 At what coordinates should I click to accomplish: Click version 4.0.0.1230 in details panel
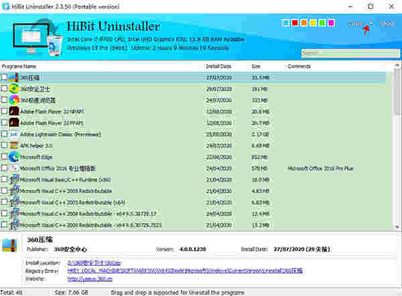pyautogui.click(x=192, y=249)
